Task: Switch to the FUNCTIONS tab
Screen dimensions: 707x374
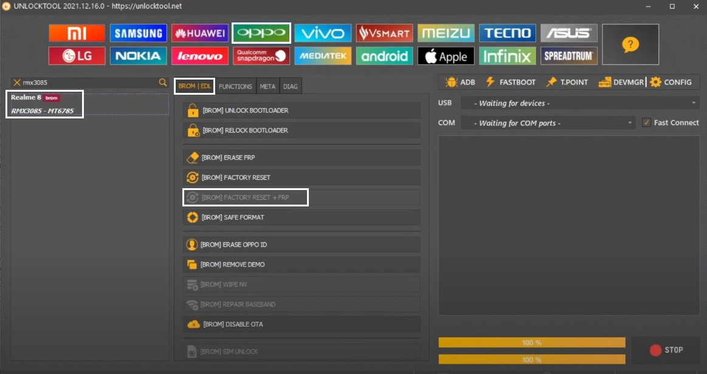Action: point(235,86)
